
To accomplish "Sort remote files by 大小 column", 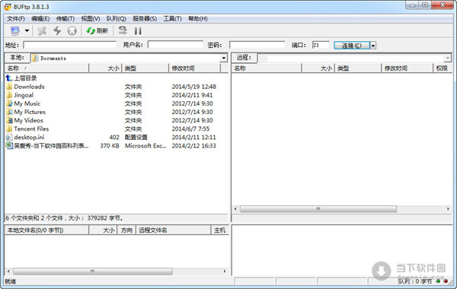I will (318, 68).
